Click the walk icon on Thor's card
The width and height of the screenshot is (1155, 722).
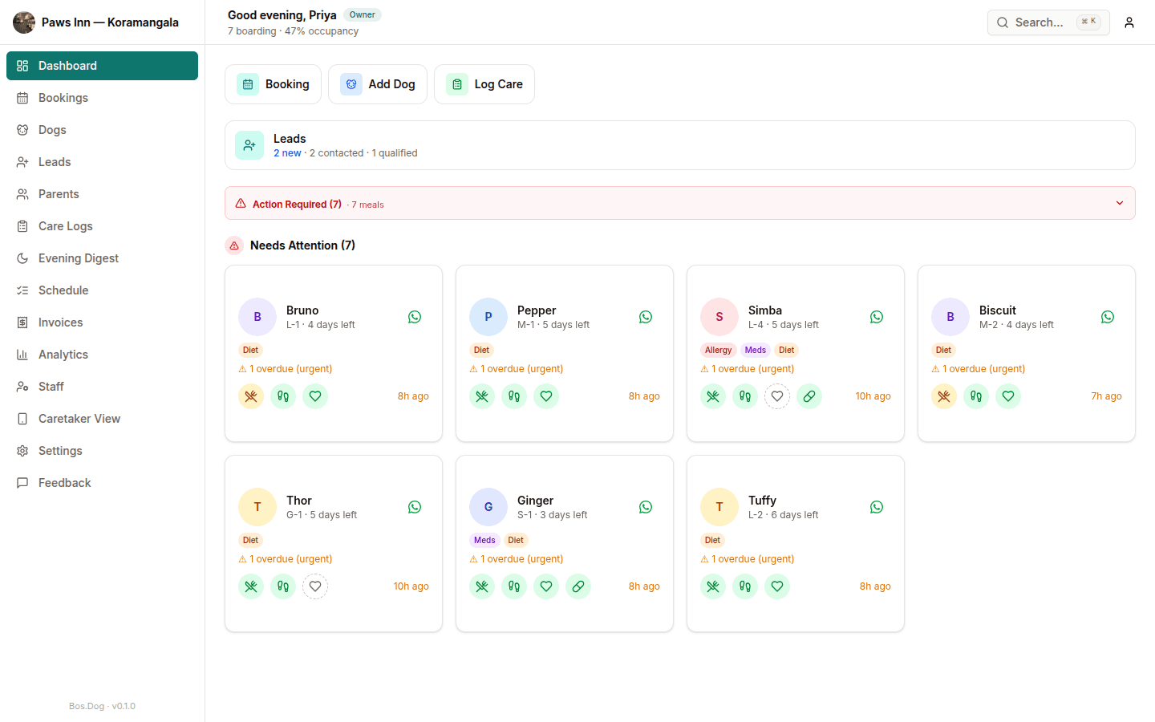click(283, 586)
